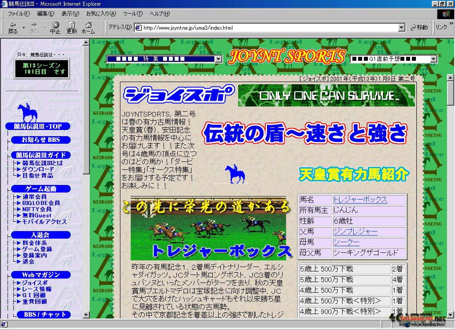Open the GI回顧 link
This screenshot has height=330, width=455.
click(34, 295)
